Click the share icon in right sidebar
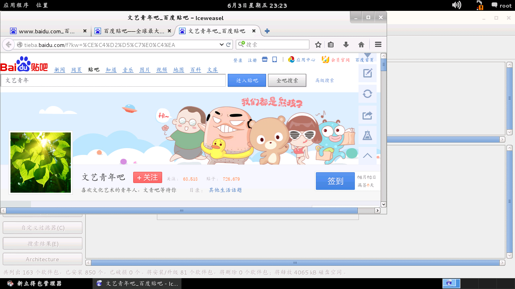Viewport: 515px width, 289px height. (x=367, y=115)
